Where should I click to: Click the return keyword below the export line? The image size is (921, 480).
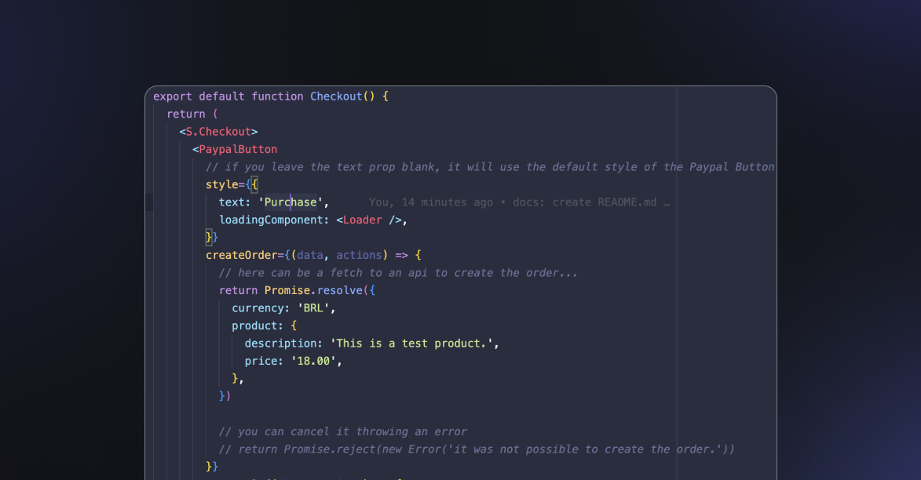tap(186, 114)
